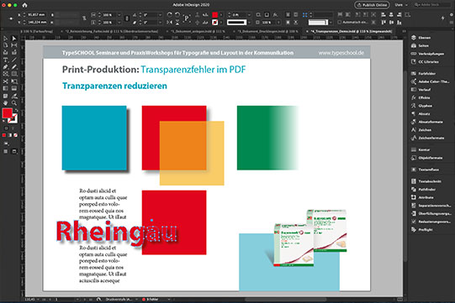Click the fill color swatch in control bar
The height and width of the screenshot is (303, 455).
(x=215, y=15)
